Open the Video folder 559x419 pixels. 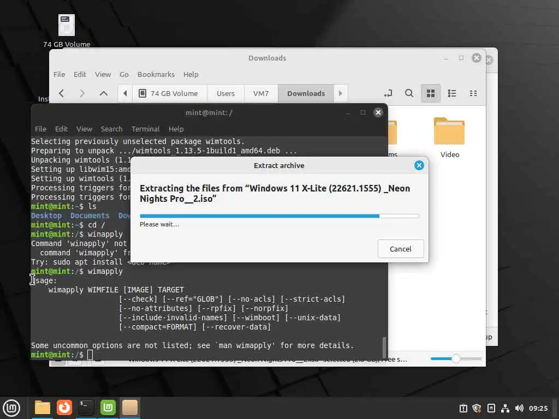pyautogui.click(x=450, y=138)
